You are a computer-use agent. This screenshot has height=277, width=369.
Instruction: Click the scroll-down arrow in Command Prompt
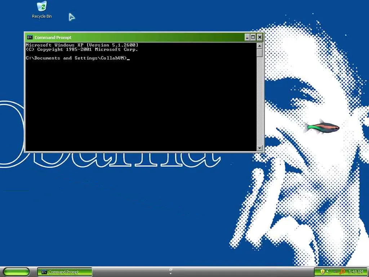[259, 148]
